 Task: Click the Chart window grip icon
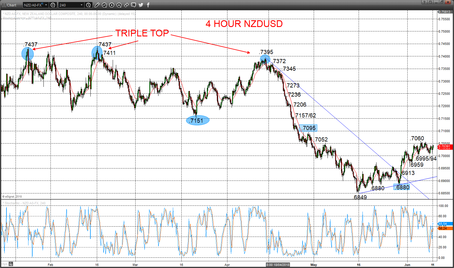[x=4, y=5]
